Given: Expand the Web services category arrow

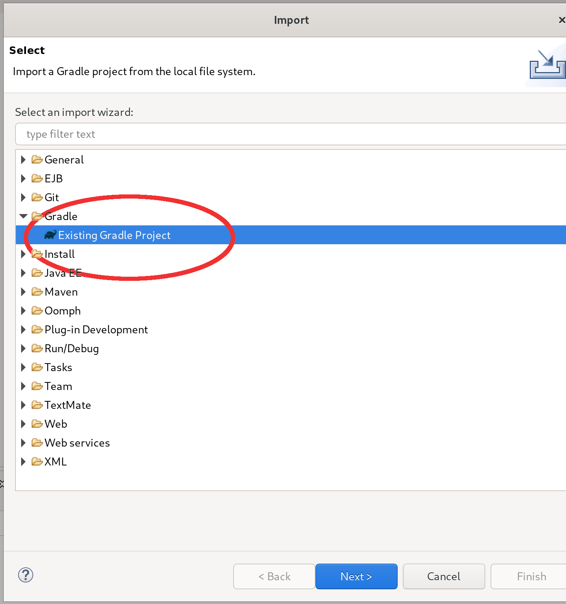Looking at the screenshot, I should click(23, 443).
